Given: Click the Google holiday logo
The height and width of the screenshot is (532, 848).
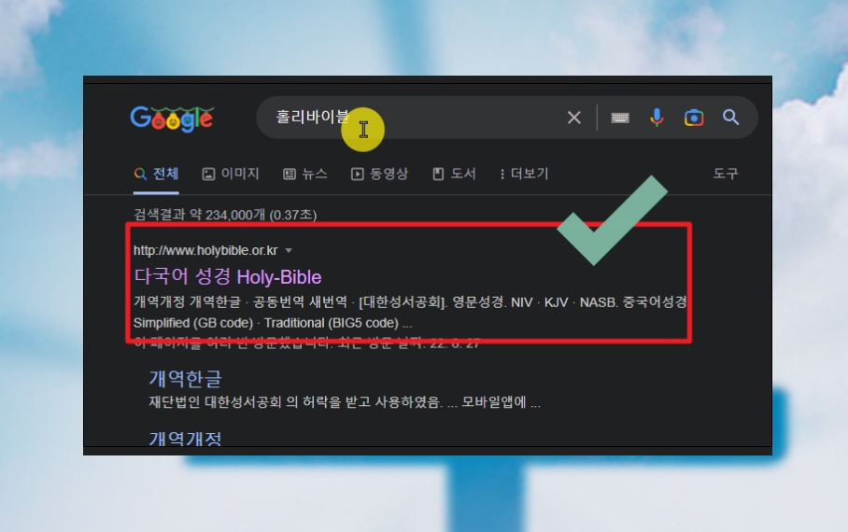Looking at the screenshot, I should [x=172, y=119].
